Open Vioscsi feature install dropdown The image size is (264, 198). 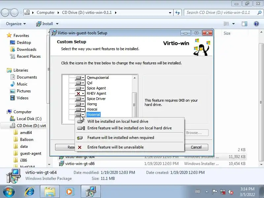coord(80,109)
